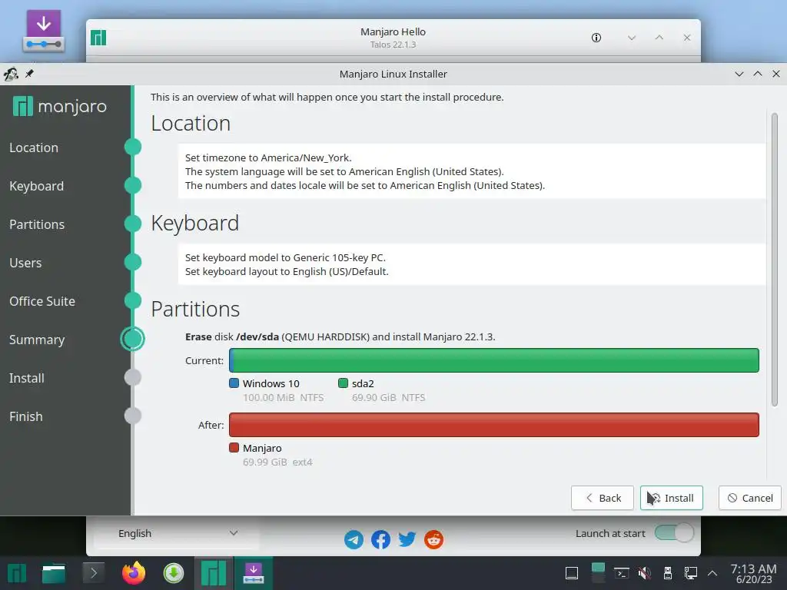Click the Install step in sidebar
Image resolution: width=787 pixels, height=590 pixels.
point(27,378)
